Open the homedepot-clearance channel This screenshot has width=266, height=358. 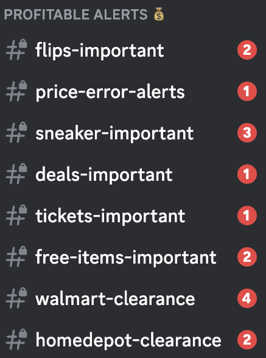coord(133,340)
